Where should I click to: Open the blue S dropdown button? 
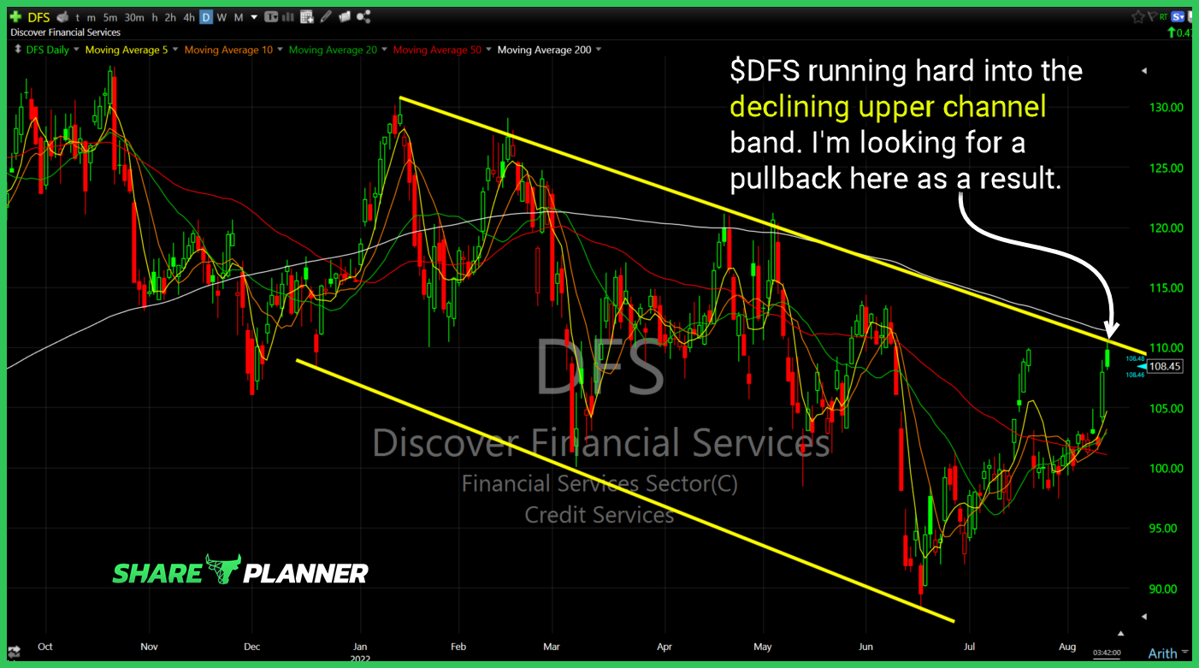tap(1178, 16)
